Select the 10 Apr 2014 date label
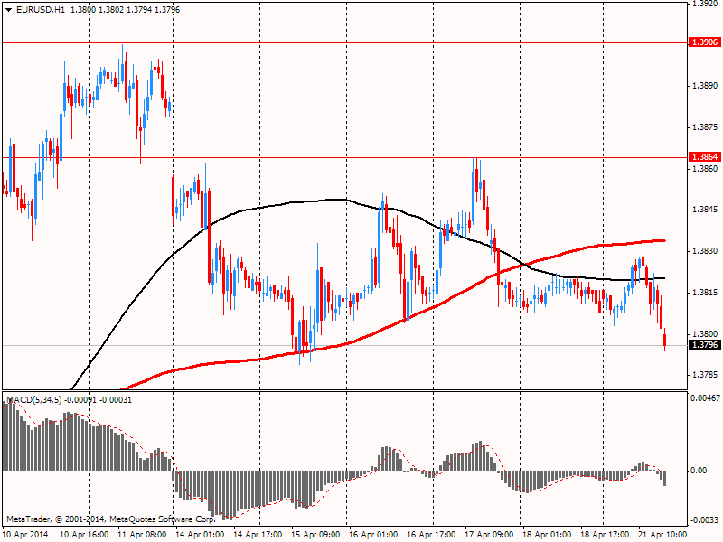The height and width of the screenshot is (542, 723). [x=25, y=535]
